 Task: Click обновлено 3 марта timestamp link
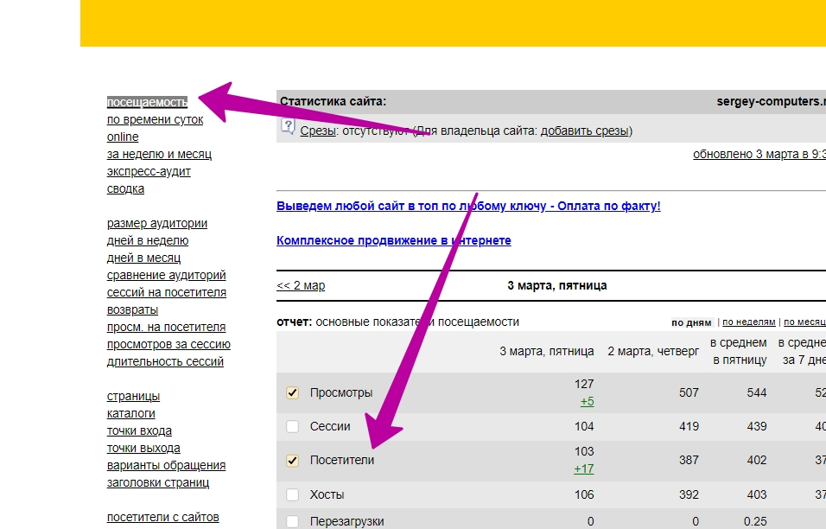pyautogui.click(x=759, y=155)
